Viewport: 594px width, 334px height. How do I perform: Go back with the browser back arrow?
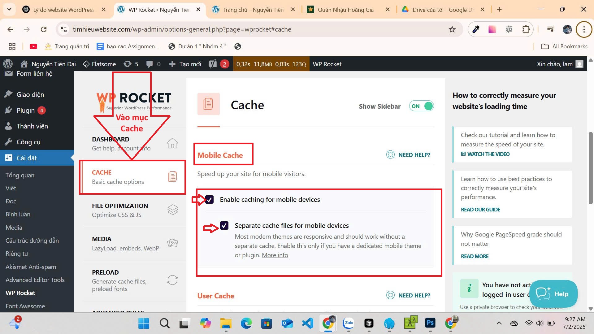tap(10, 29)
